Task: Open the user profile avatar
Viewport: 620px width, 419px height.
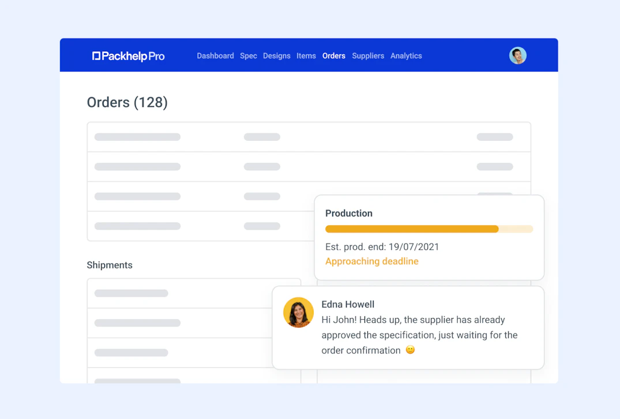Action: tap(517, 55)
